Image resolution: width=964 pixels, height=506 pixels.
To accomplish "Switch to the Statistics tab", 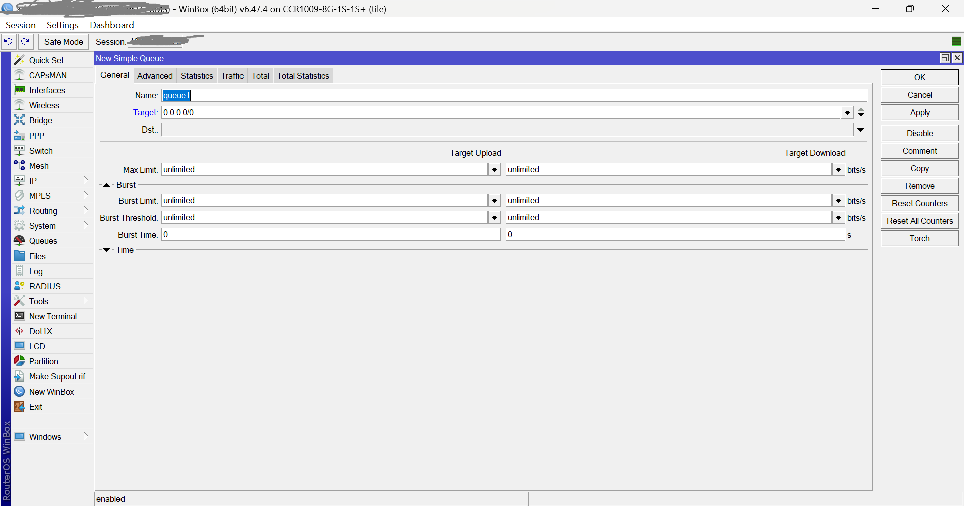I will (x=197, y=76).
